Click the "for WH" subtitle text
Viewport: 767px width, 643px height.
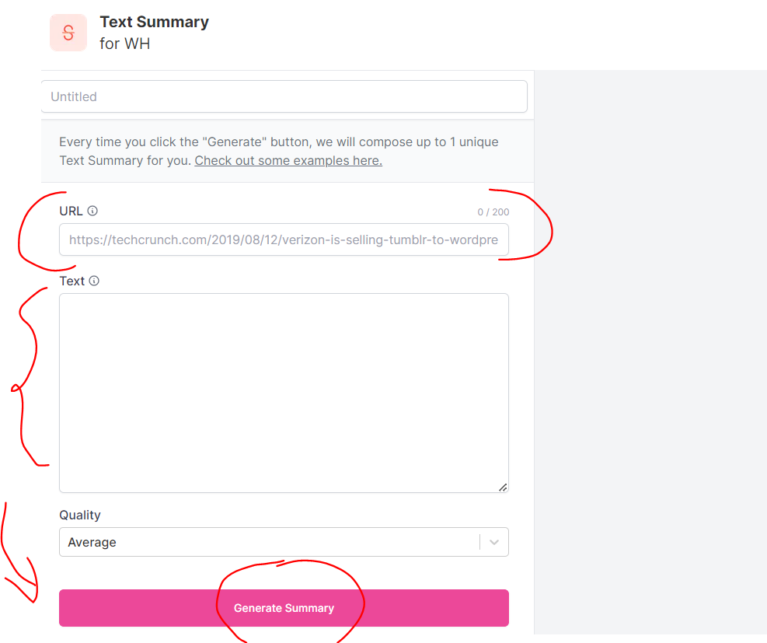tap(124, 44)
